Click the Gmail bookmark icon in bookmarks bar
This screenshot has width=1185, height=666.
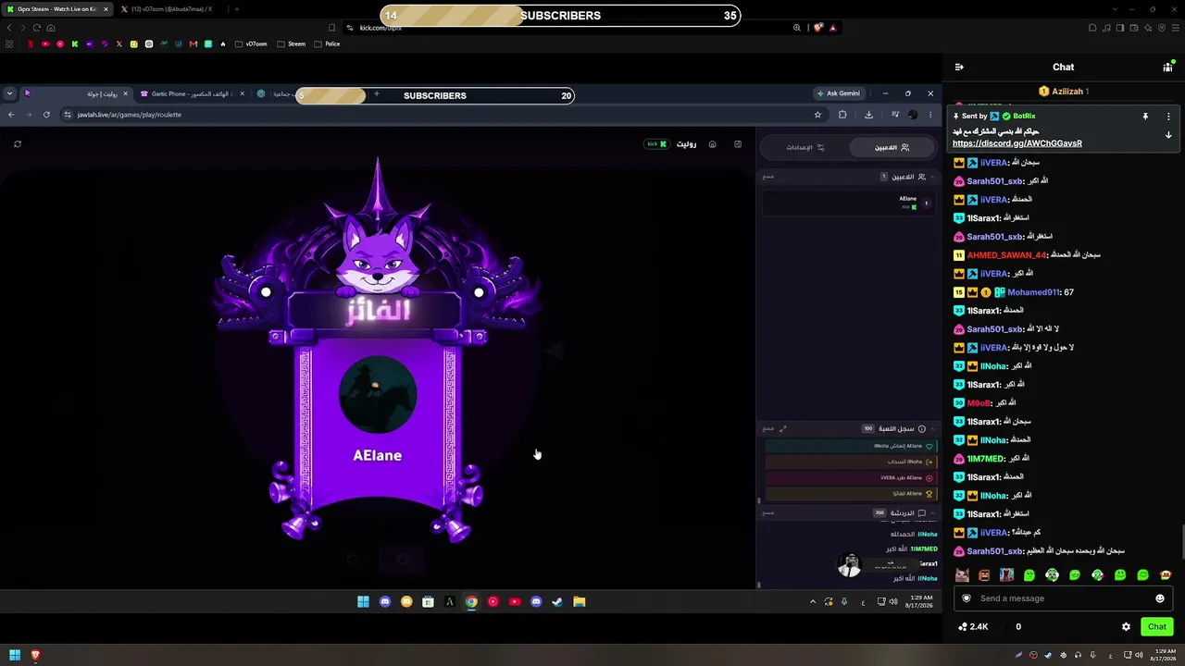click(193, 43)
